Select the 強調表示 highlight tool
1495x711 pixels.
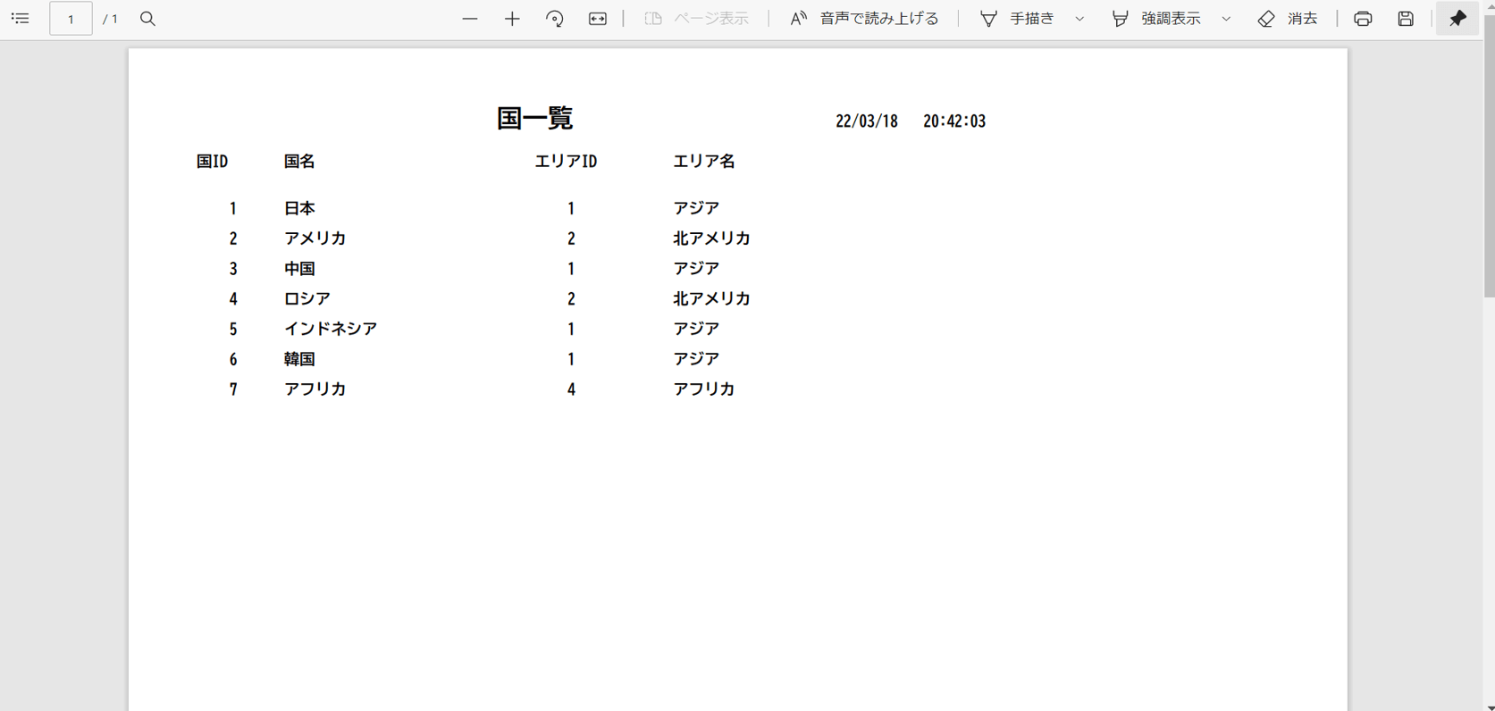click(x=1156, y=19)
